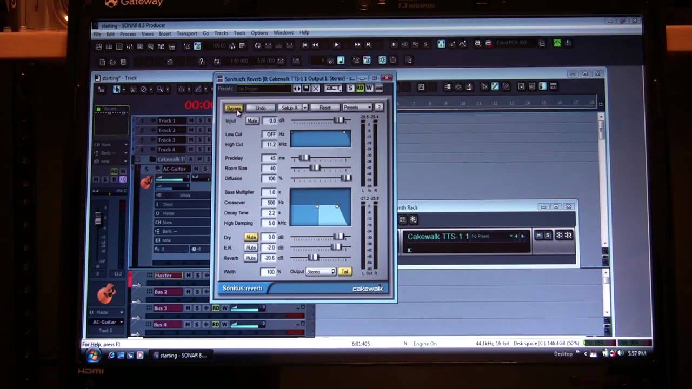Open the Tracks menu
This screenshot has height=389, width=692.
[221, 33]
